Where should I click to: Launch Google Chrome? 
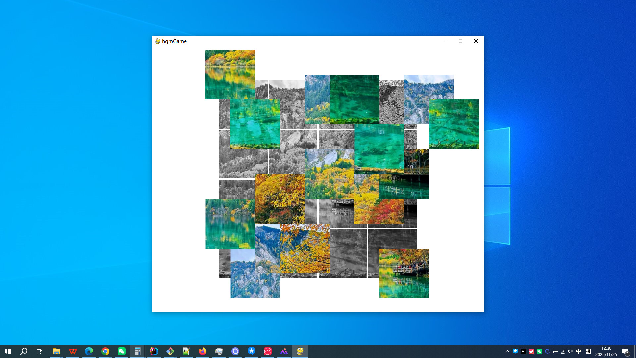(x=105, y=351)
